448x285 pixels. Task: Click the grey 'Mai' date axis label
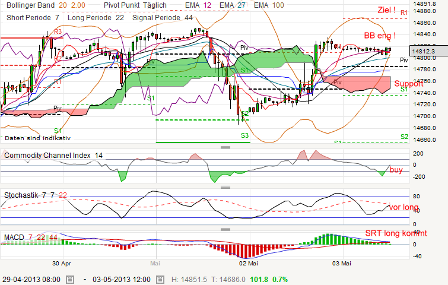155,263
